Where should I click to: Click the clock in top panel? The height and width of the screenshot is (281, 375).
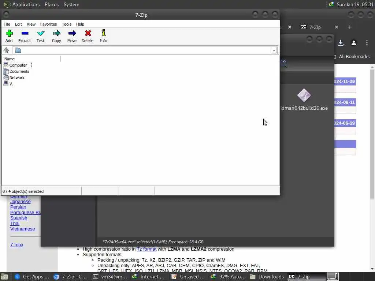[x=355, y=4]
